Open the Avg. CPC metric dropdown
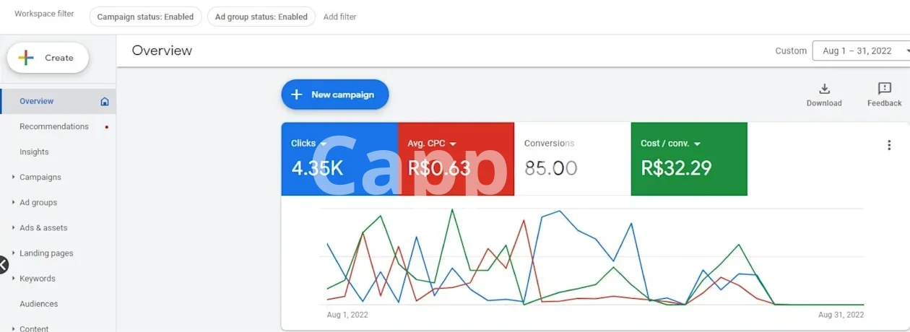This screenshot has width=910, height=332. [453, 144]
